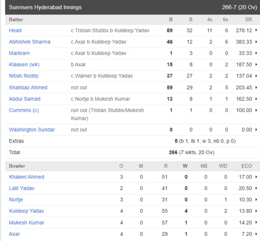260x241 pixels.
Task: Open Washington Sundar's player profile
Action: (x=32, y=130)
